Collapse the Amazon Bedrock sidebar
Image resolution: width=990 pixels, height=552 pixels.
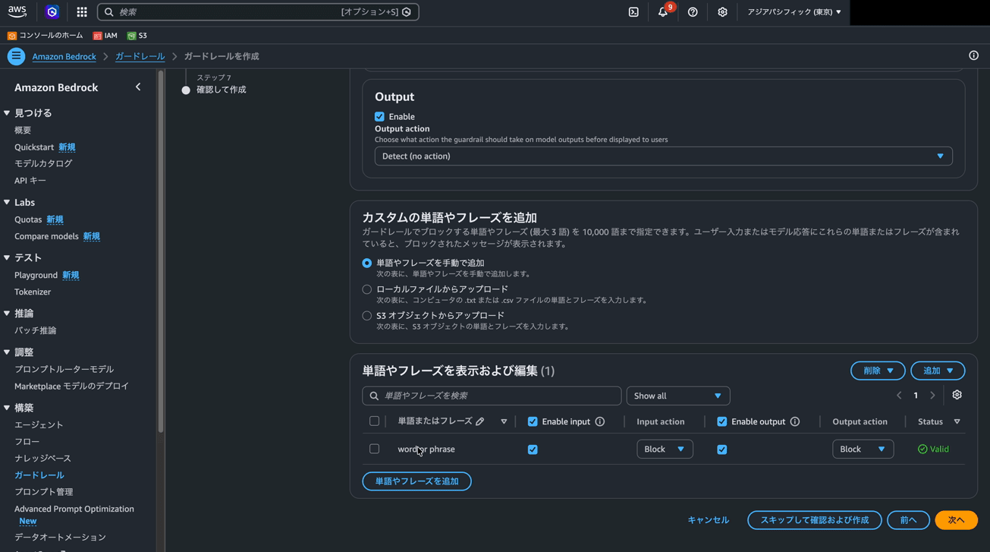(138, 87)
